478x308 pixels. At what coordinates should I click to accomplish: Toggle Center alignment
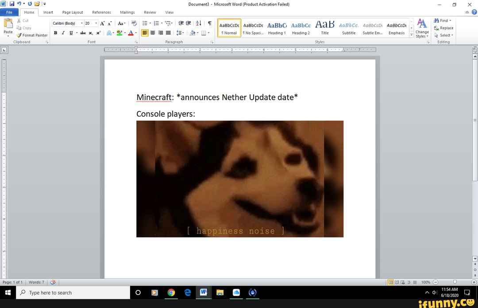click(x=153, y=33)
